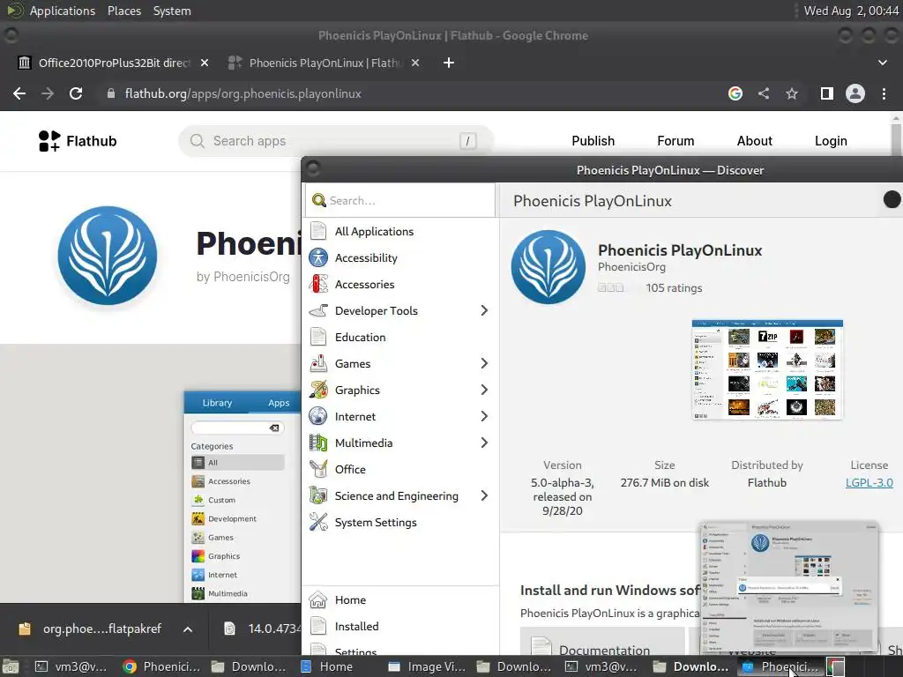Bookmark page with the star icon
This screenshot has height=677, width=903.
[x=792, y=93]
